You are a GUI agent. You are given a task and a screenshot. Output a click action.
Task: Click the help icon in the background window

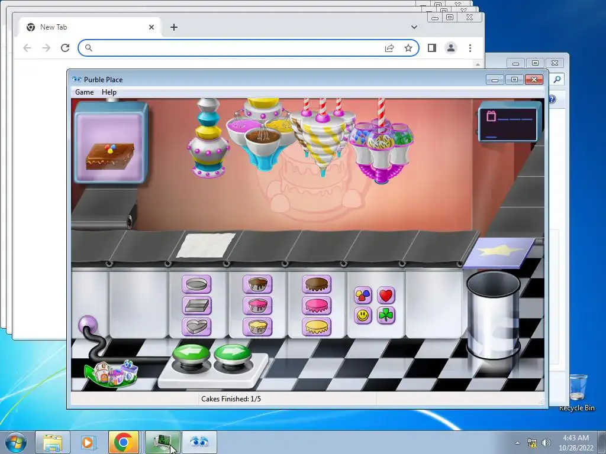552,99
